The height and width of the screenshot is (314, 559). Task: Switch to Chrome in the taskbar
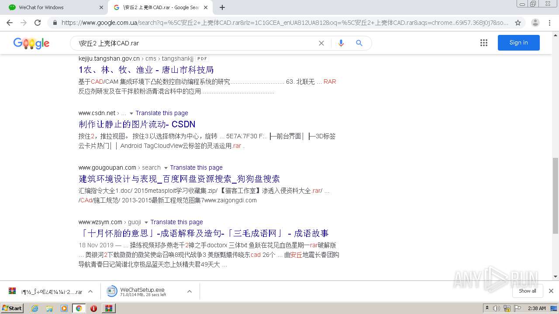click(x=79, y=308)
